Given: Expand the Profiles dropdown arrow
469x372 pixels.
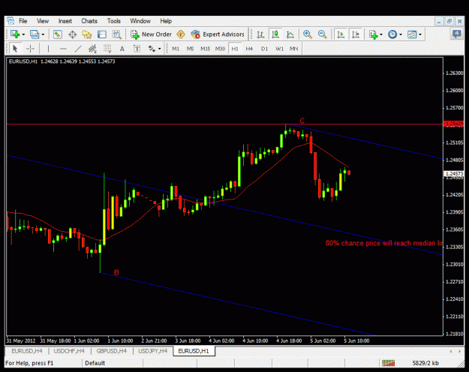Looking at the screenshot, I should point(43,34).
